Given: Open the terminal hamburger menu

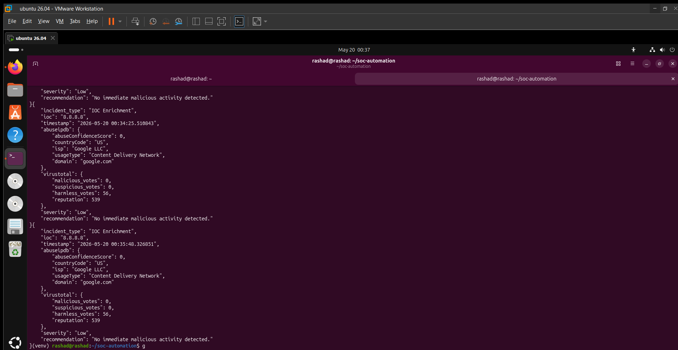Looking at the screenshot, I should tap(632, 64).
